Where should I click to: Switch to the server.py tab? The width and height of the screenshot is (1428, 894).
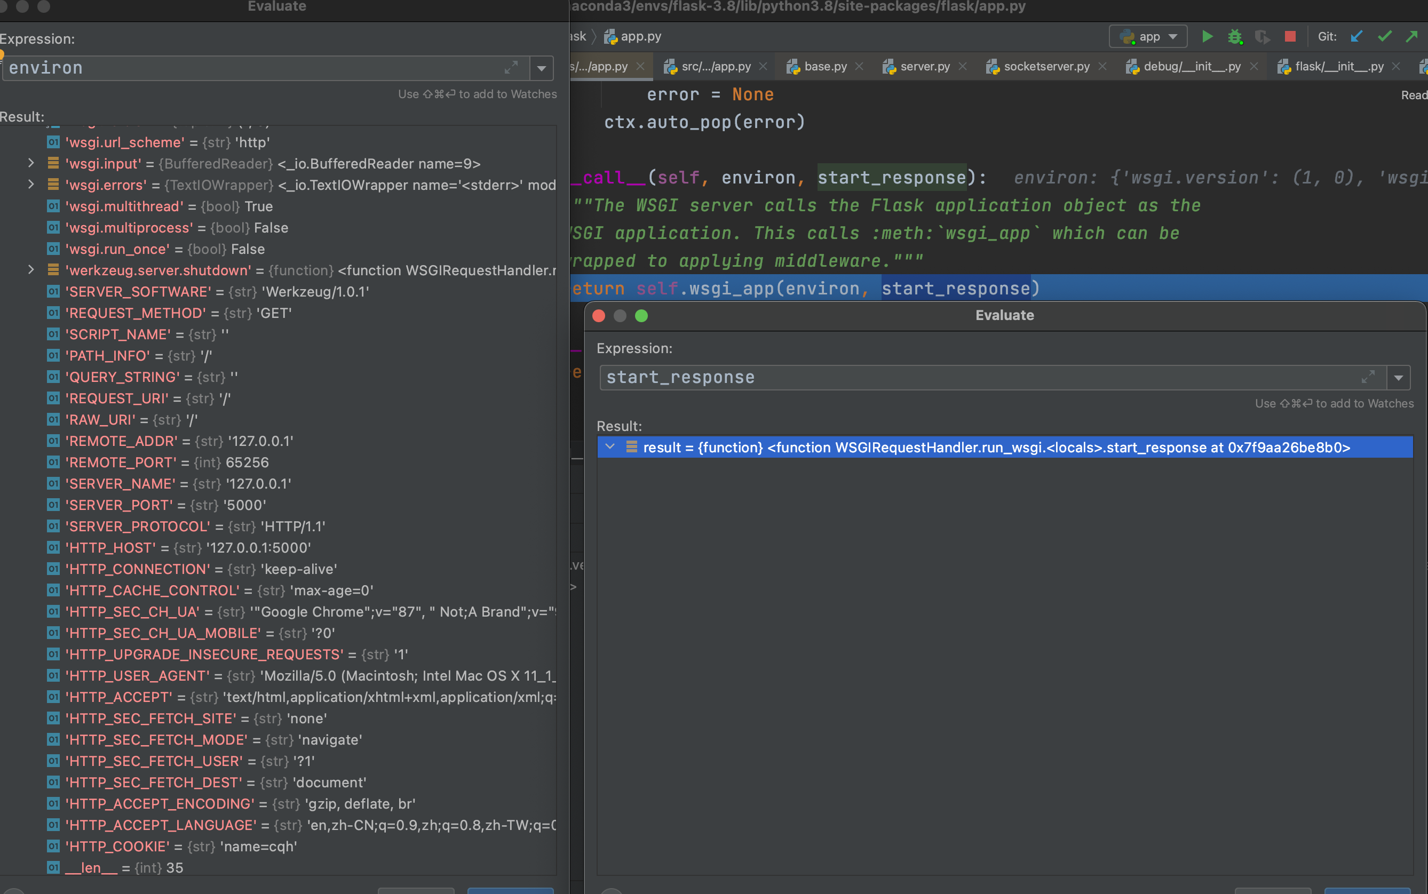pyautogui.click(x=924, y=66)
